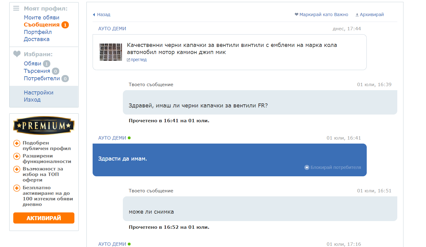Open favorite Обяви list
The width and height of the screenshot is (426, 247).
32,64
